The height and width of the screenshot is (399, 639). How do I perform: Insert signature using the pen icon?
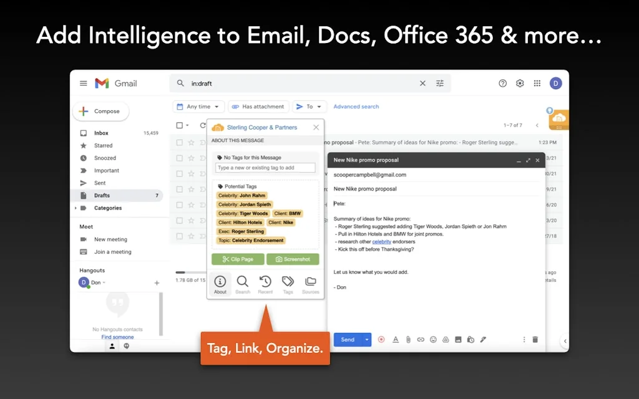pos(484,340)
